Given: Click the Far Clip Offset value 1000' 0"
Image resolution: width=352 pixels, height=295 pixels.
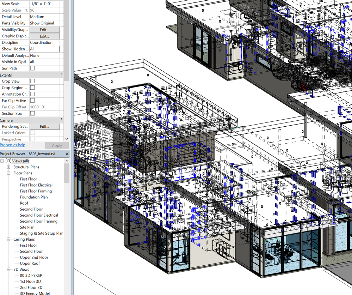Looking at the screenshot, I should [x=45, y=107].
